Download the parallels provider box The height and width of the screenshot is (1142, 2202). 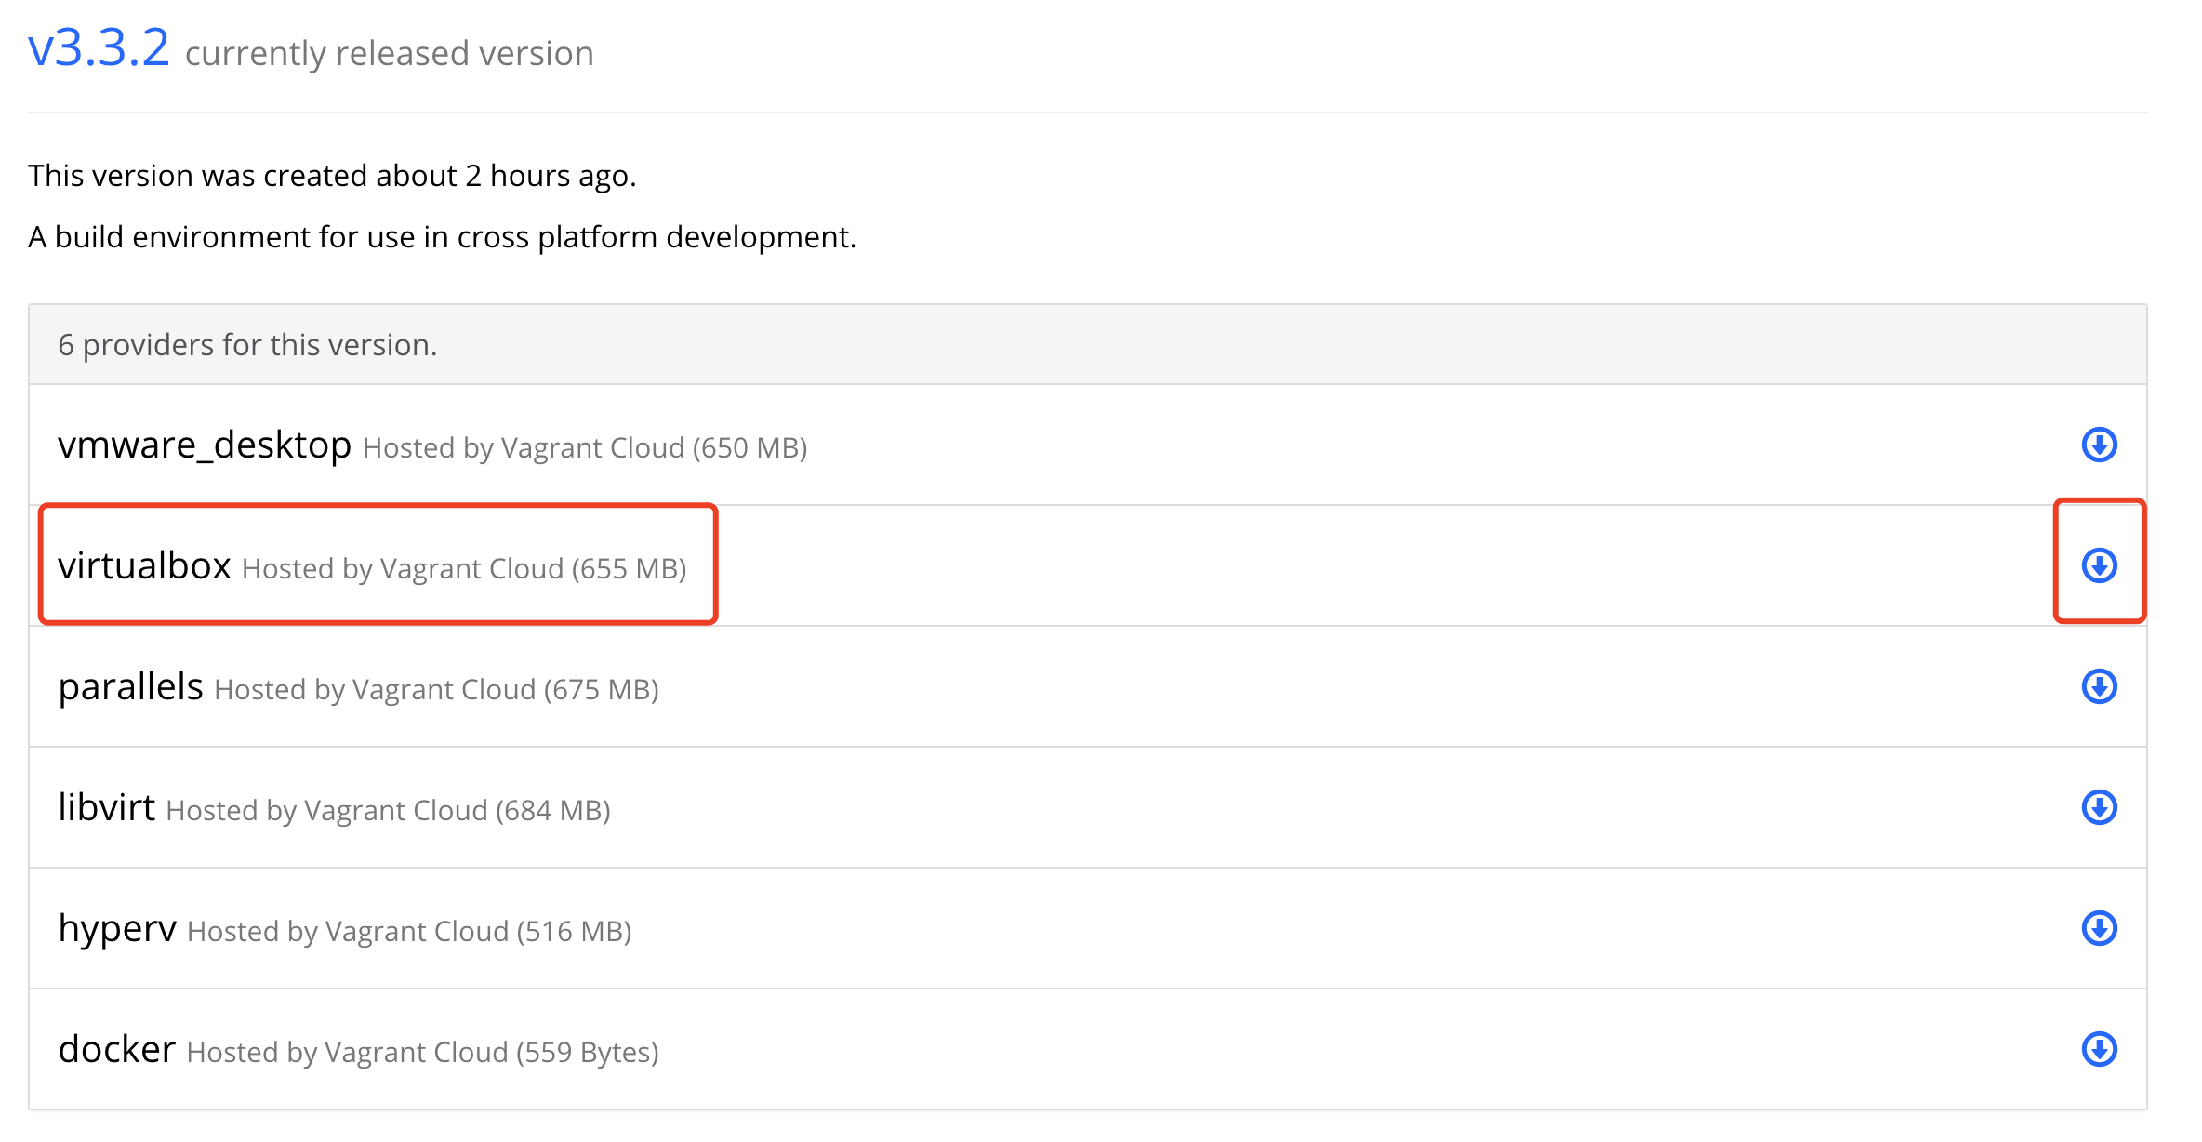[x=2099, y=686]
